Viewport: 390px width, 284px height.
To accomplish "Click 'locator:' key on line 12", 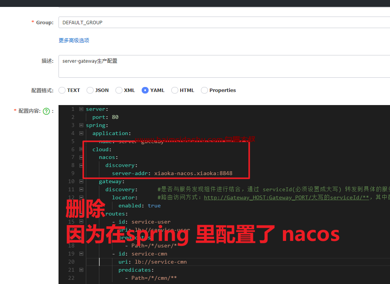I will tap(125, 198).
